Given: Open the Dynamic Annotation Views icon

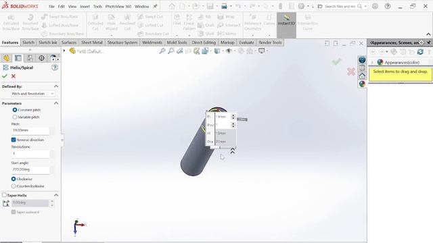Looking at the screenshot, I should [x=196, y=51].
